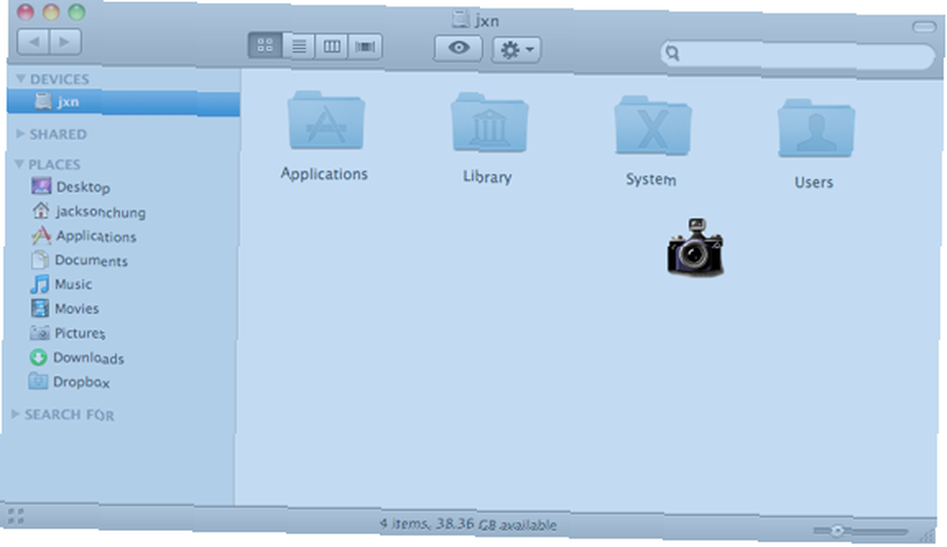Go forward with the right arrow button
Screen dimensions: 947x547
65,42
